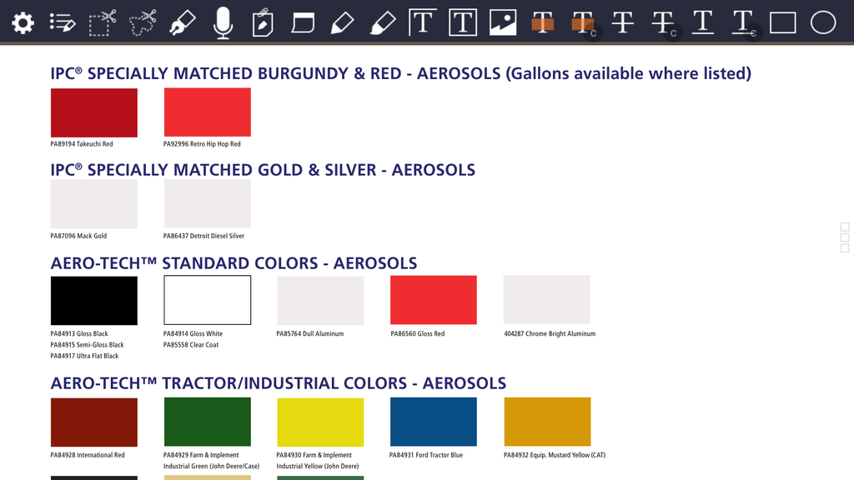The image size is (854, 480).
Task: Click the Aero-Tech Standard Colors heading
Action: click(234, 263)
